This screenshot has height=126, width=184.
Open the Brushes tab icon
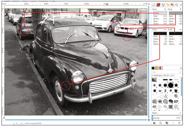[153, 68]
